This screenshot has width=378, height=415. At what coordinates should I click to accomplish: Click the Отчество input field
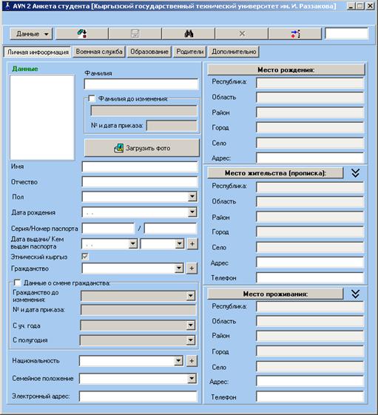[x=140, y=182]
